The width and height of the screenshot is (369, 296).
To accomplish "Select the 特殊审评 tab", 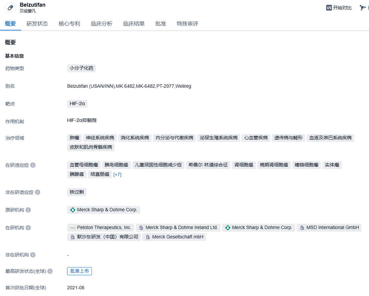I will [188, 24].
